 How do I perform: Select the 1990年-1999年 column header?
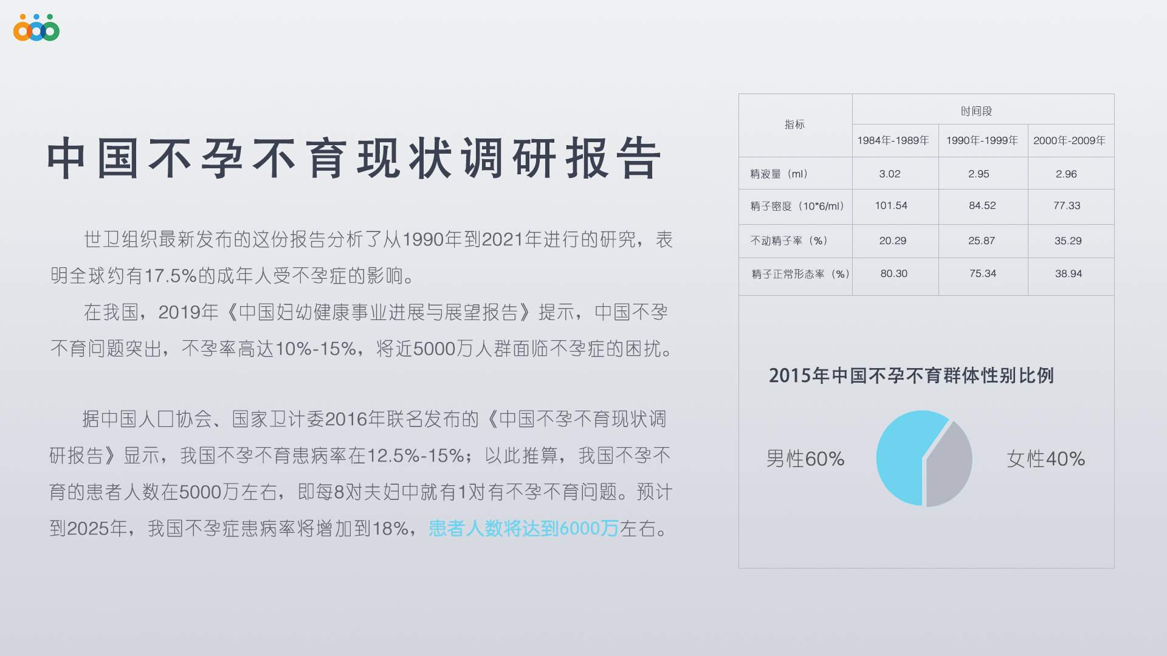click(x=982, y=140)
